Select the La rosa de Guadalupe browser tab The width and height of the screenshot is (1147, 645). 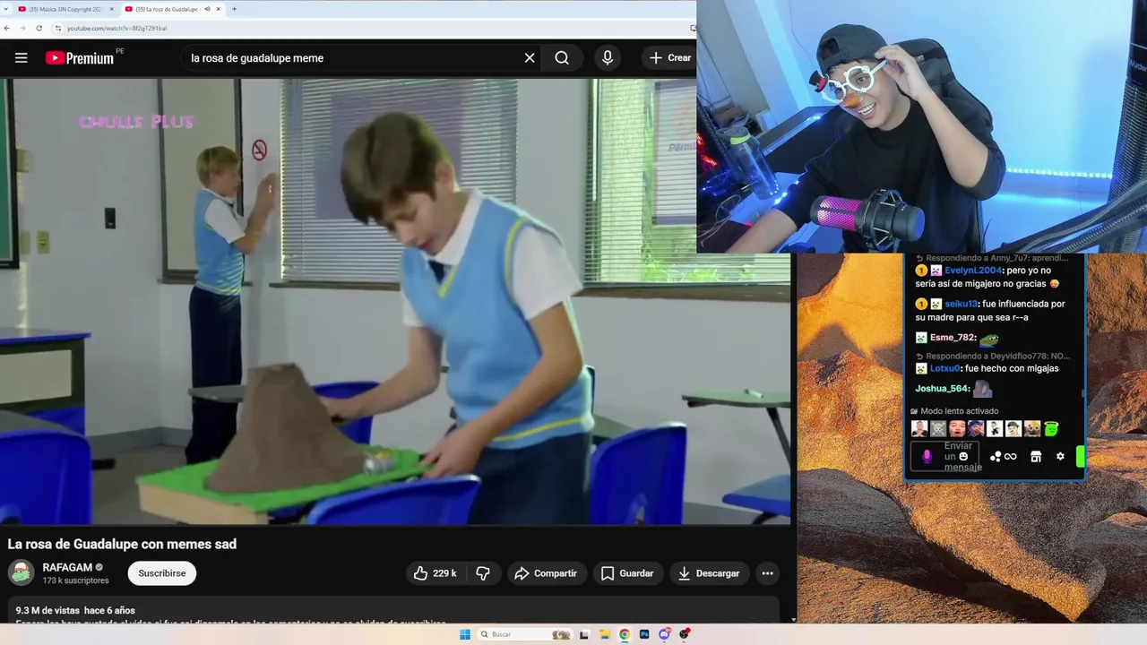170,9
